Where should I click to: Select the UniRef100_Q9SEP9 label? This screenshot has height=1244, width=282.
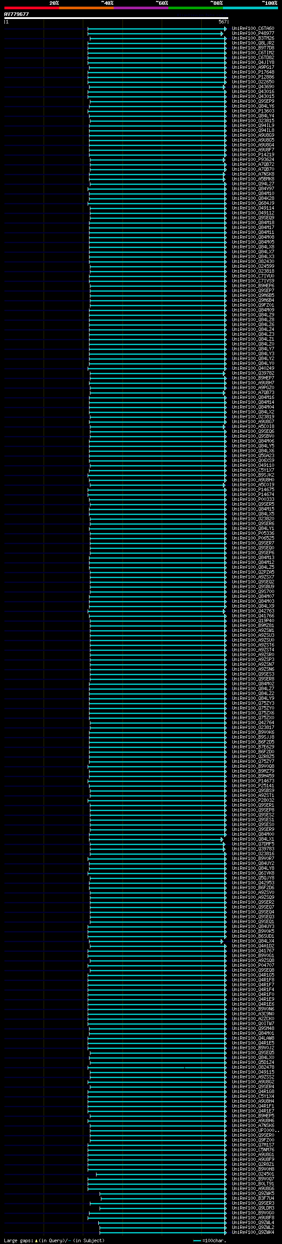point(252,101)
